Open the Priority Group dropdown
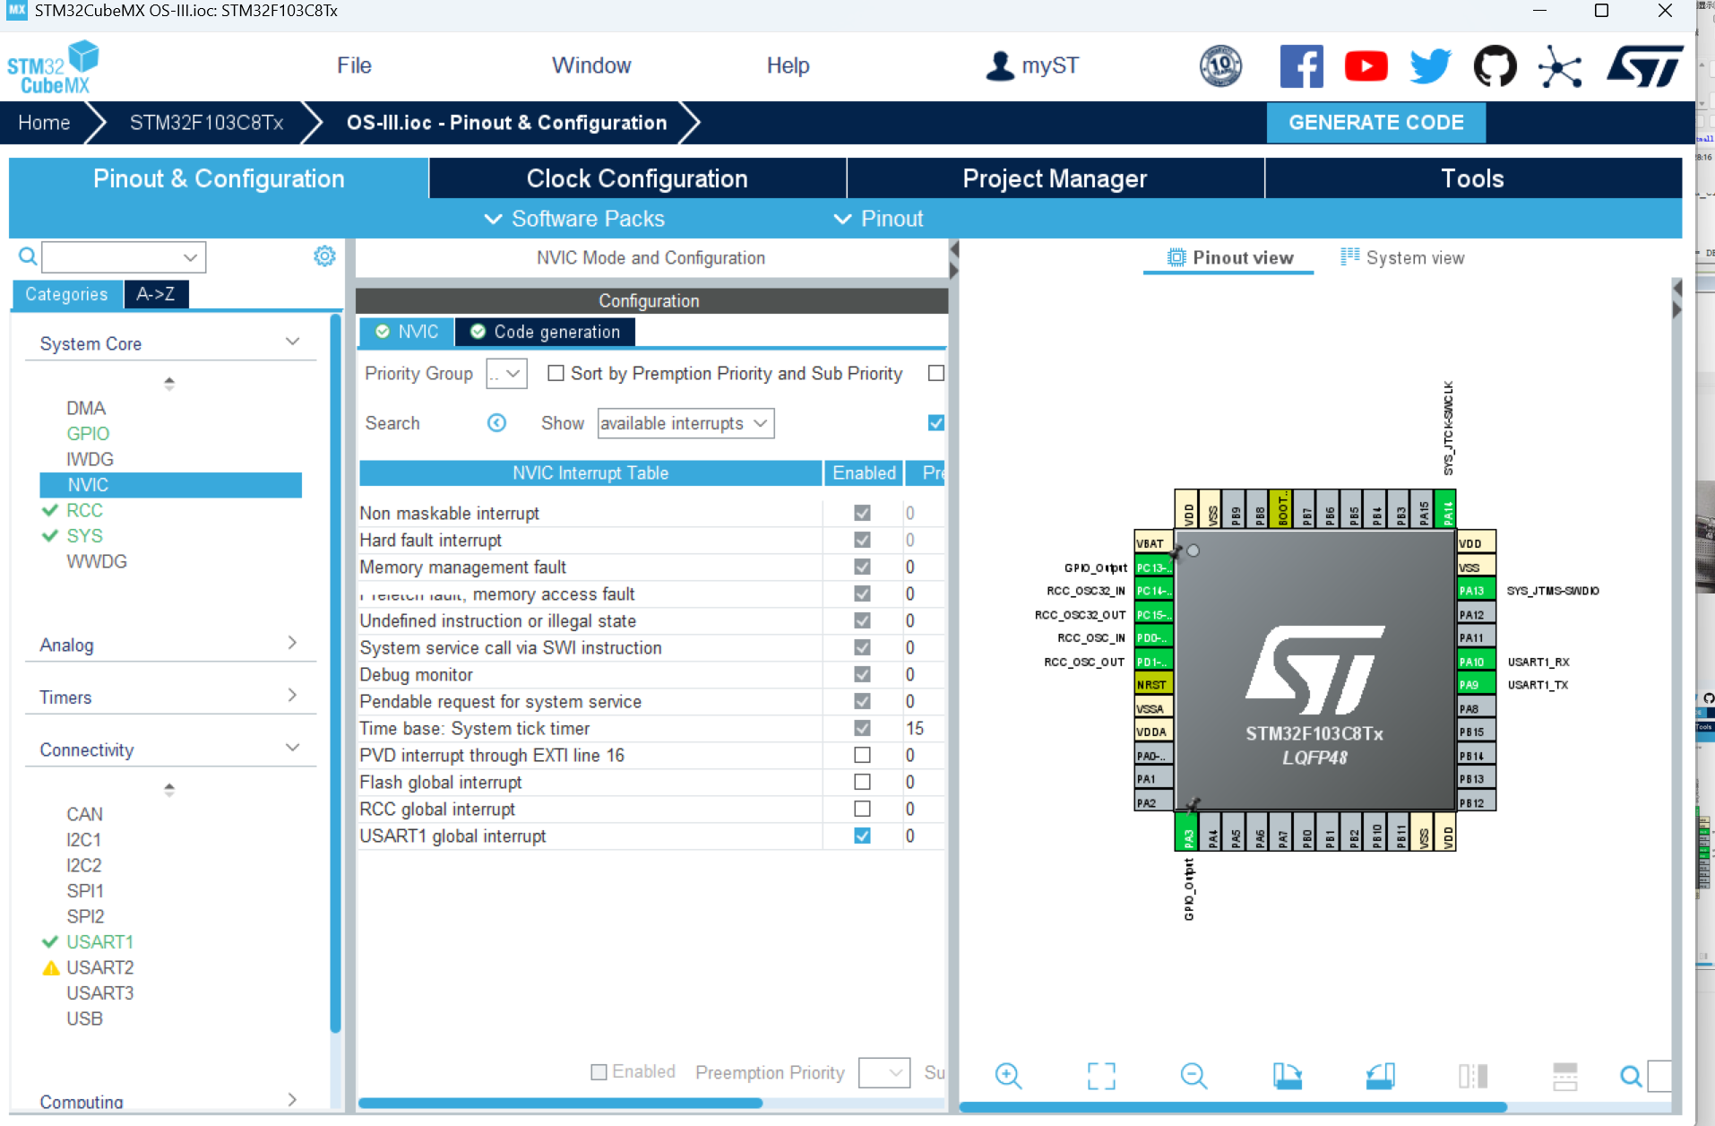The width and height of the screenshot is (1715, 1126). coord(506,374)
